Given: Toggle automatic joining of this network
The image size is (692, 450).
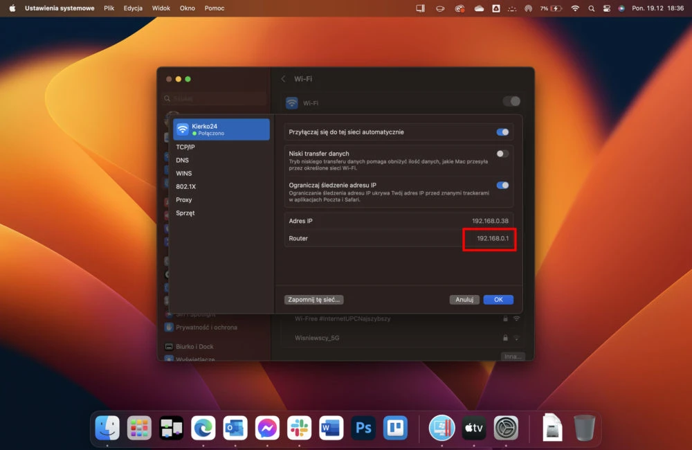Looking at the screenshot, I should click(x=502, y=132).
